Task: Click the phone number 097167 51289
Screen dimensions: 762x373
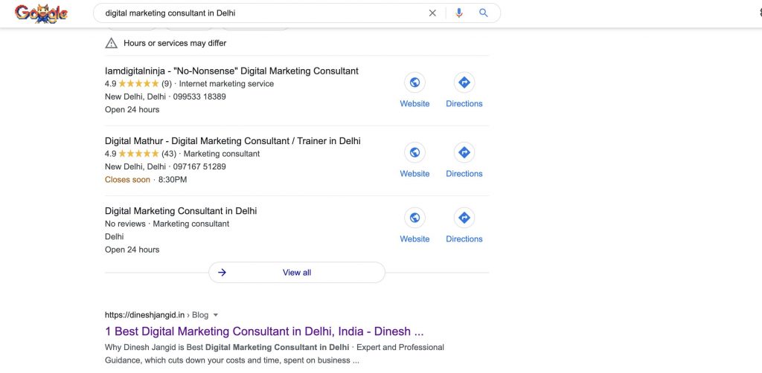Action: pos(199,166)
